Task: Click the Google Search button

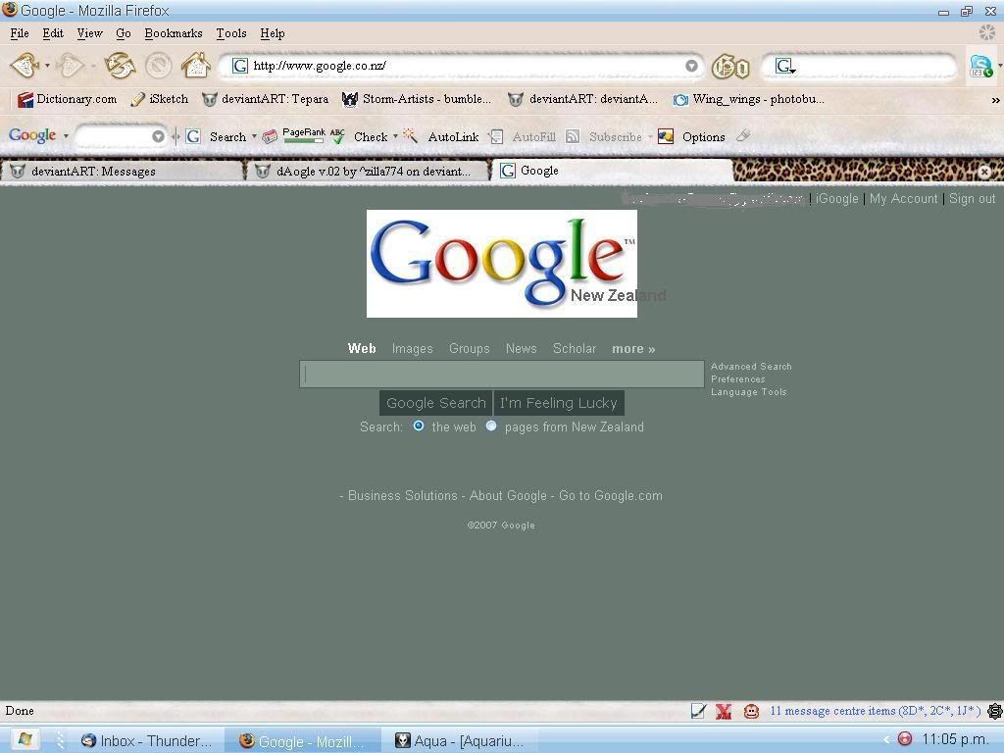Action: 436,403
